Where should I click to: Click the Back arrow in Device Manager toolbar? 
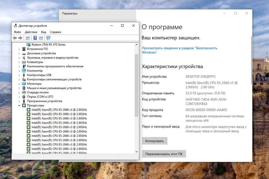(15, 38)
